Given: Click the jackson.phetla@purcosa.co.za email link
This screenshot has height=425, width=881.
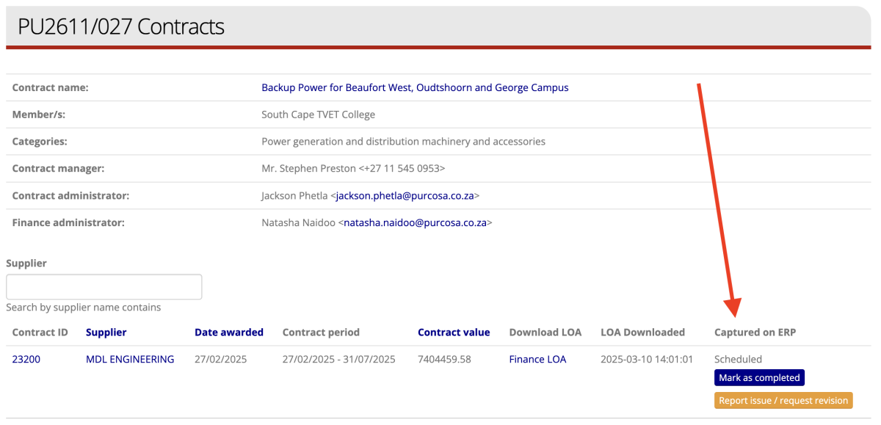Looking at the screenshot, I should coord(406,196).
